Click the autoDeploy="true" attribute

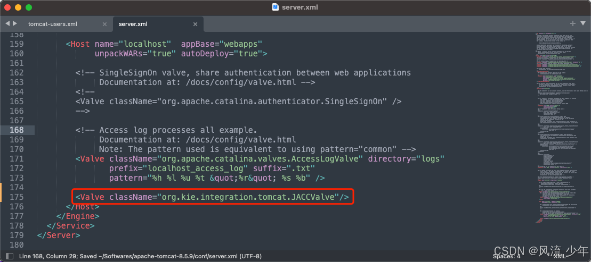click(222, 53)
